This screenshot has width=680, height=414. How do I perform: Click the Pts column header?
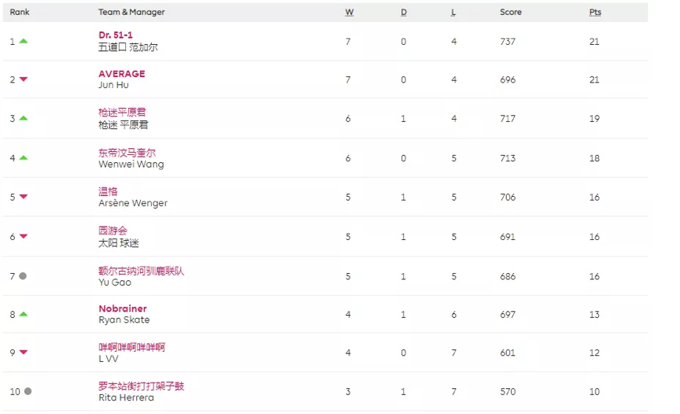[595, 13]
